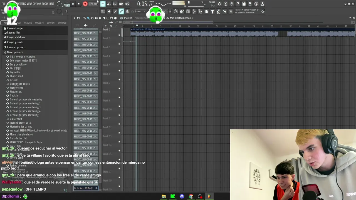The height and width of the screenshot is (200, 356).
Task: Select the playlist slice tool
Action: pos(104,18)
